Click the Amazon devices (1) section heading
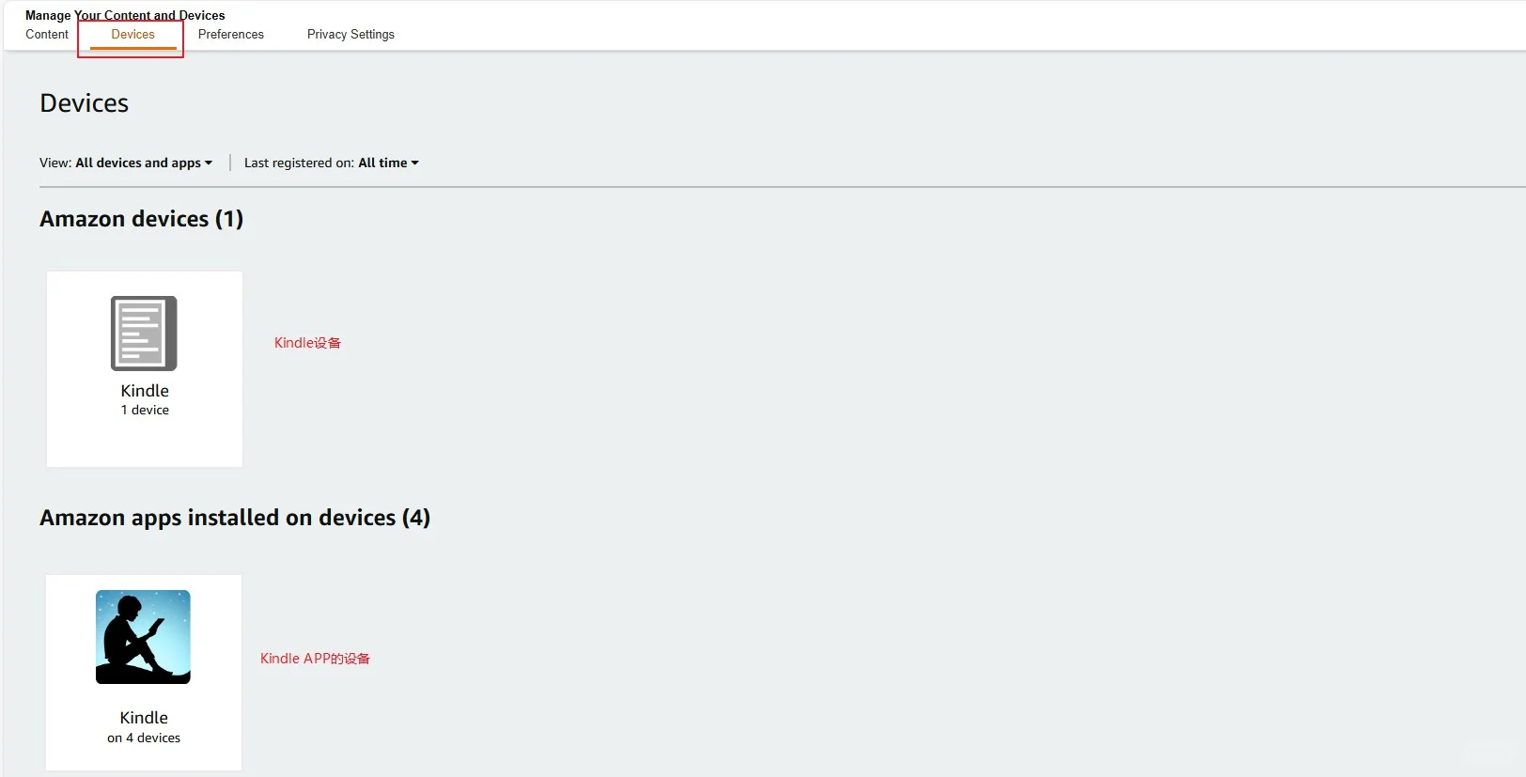This screenshot has height=777, width=1526. [x=141, y=219]
